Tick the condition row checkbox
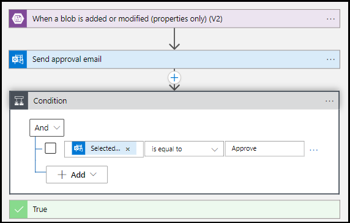The image size is (350, 223). click(x=50, y=148)
